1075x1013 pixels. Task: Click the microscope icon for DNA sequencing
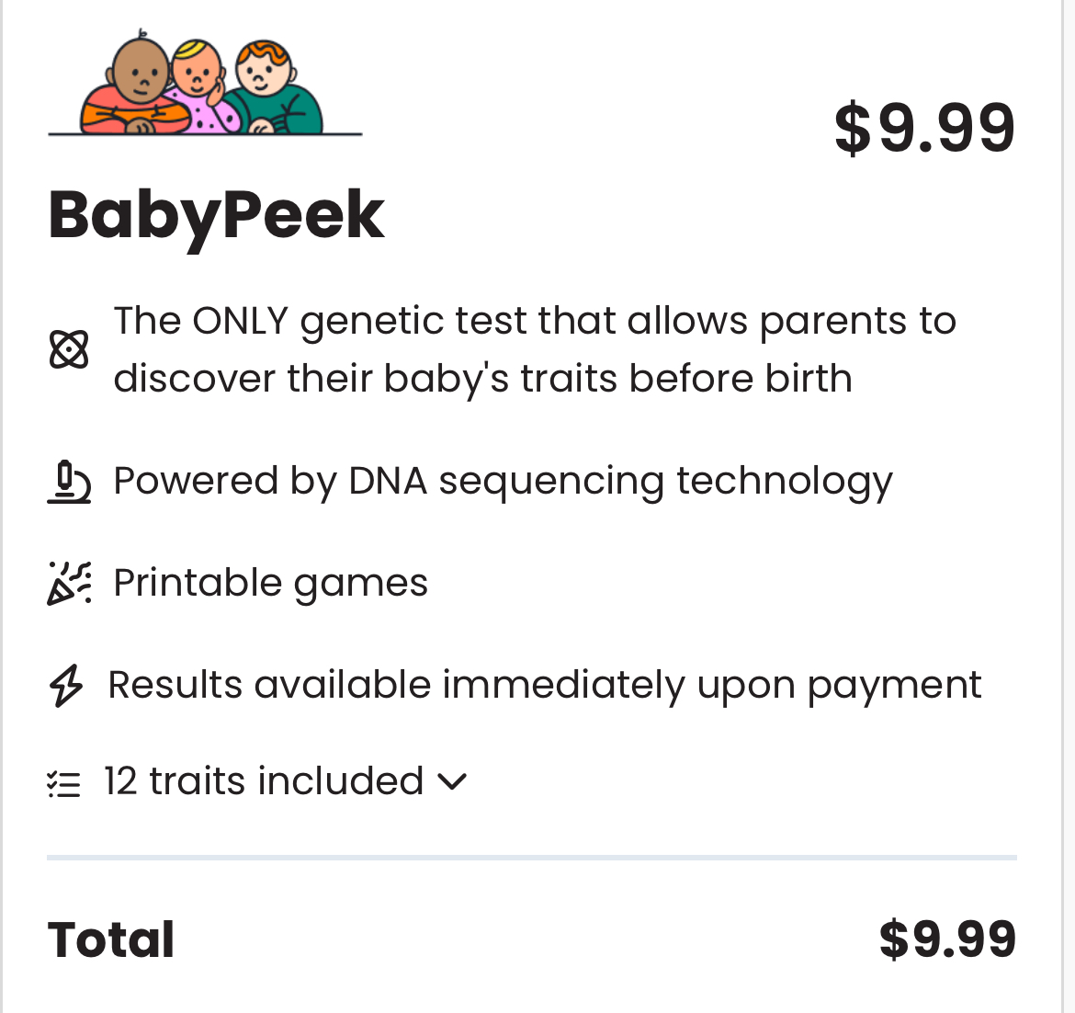pos(69,483)
